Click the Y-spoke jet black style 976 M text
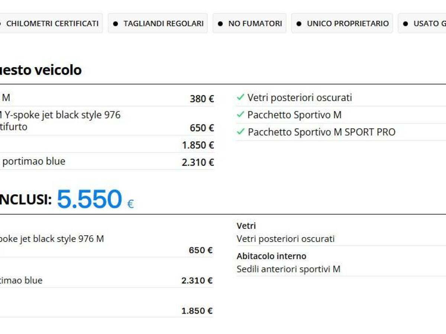Image resolution: width=446 pixels, height=334 pixels. (52, 239)
